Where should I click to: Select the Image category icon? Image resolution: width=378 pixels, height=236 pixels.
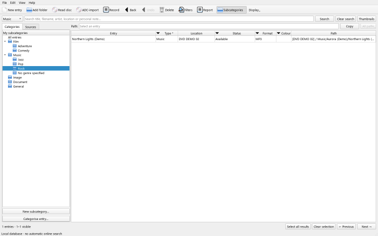[10, 77]
